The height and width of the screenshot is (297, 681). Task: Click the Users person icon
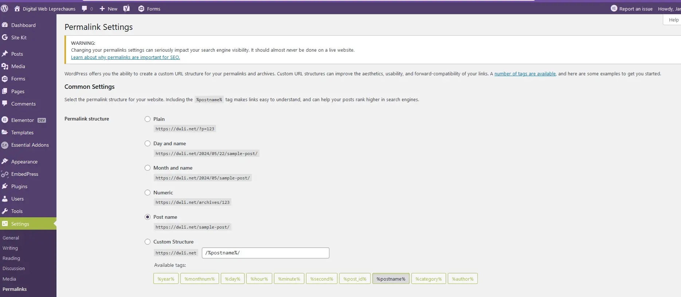click(x=5, y=198)
